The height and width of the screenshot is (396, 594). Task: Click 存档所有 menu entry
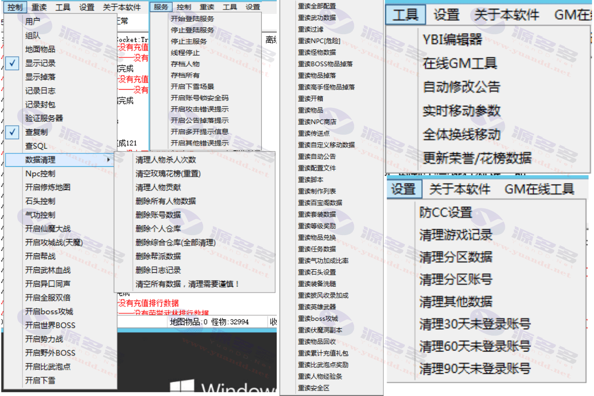pos(185,75)
